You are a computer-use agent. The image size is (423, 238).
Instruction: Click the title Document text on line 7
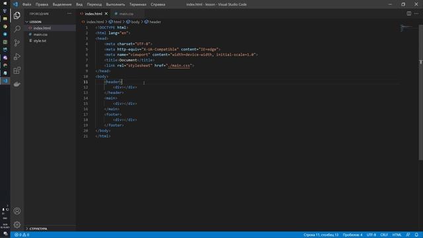128,60
